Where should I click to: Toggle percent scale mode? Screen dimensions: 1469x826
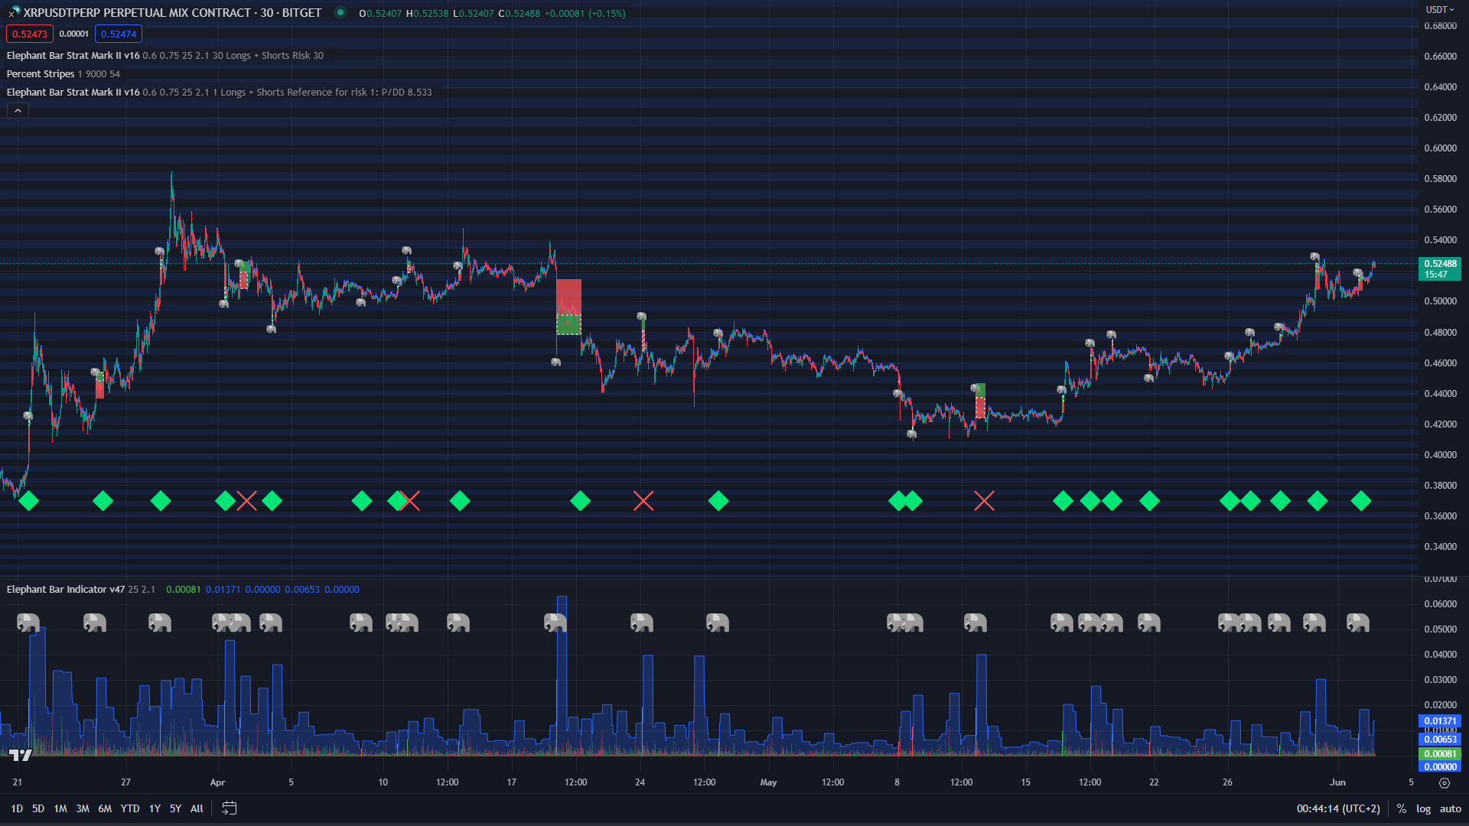pyautogui.click(x=1401, y=808)
